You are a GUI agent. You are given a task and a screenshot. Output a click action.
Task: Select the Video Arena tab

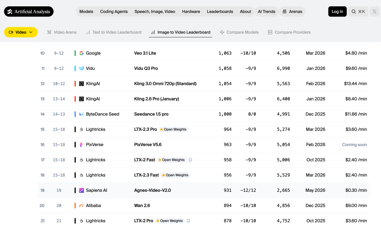click(62, 32)
